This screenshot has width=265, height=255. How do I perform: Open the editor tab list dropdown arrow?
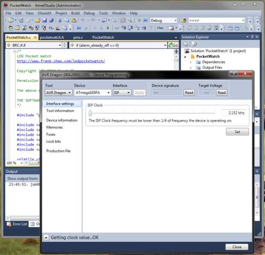point(176,38)
